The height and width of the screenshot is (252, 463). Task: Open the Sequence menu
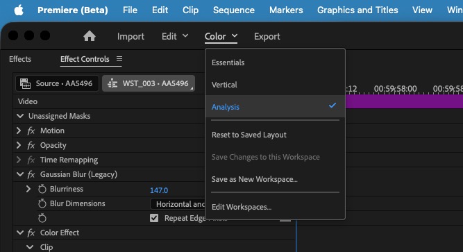[x=234, y=10]
